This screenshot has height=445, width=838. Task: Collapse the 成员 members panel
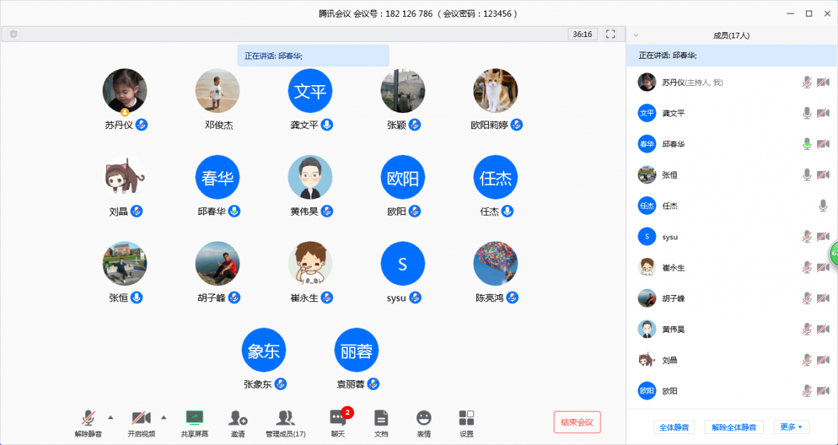pos(636,33)
